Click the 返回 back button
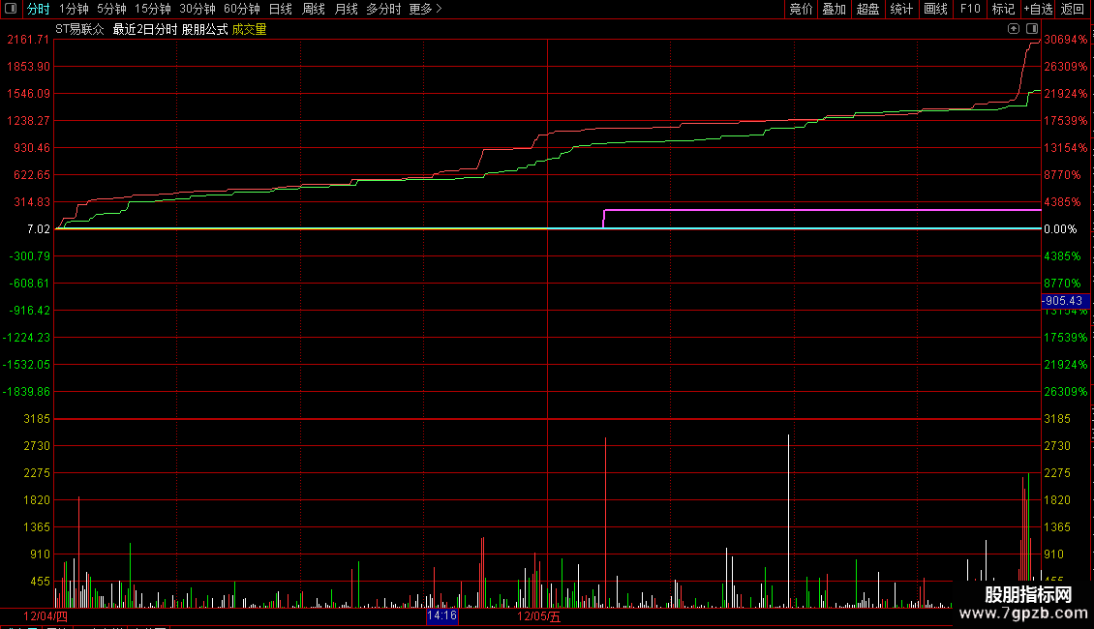 [1073, 9]
